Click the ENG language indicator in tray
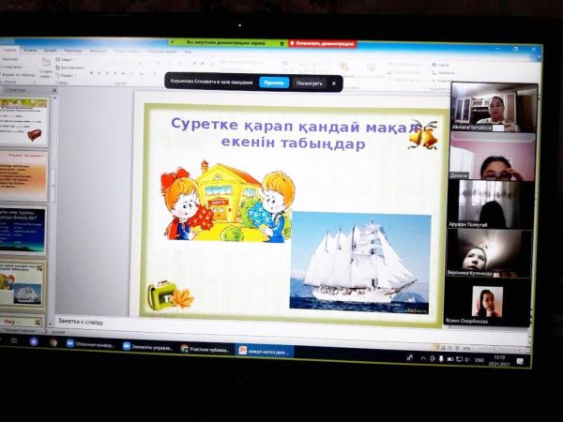This screenshot has height=422, width=563. (479, 359)
